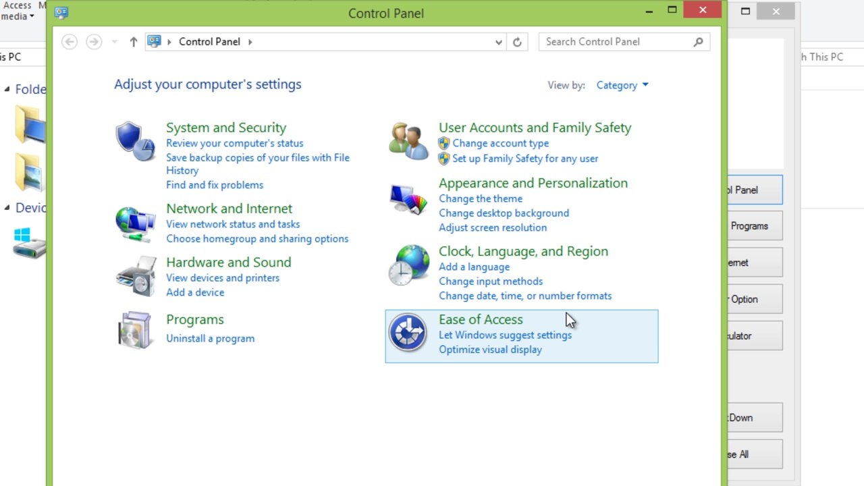Click the shield beside Change account type

coord(443,143)
